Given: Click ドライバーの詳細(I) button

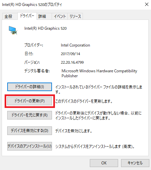Looking at the screenshot, I should (30, 87).
